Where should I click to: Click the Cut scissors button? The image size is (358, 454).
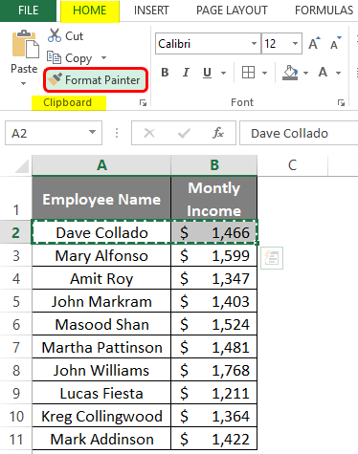(x=65, y=35)
